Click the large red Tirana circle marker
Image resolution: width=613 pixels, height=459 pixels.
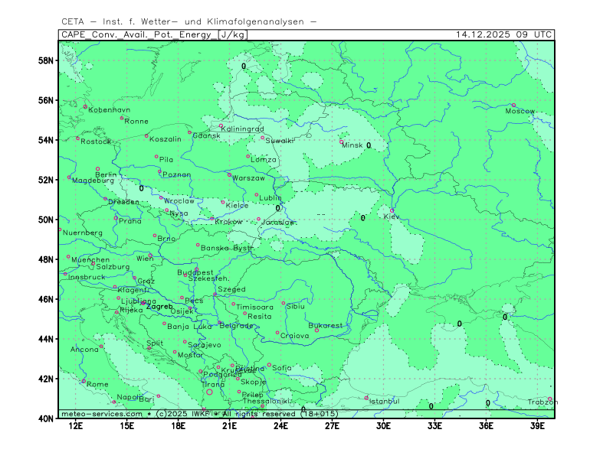pyautogui.click(x=209, y=392)
